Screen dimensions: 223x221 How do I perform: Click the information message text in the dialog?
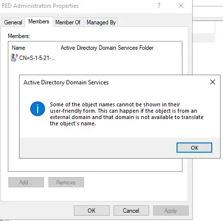click(127, 114)
